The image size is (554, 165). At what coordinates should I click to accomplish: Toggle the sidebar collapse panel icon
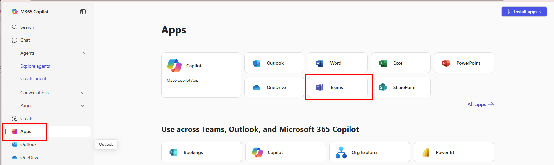click(83, 12)
